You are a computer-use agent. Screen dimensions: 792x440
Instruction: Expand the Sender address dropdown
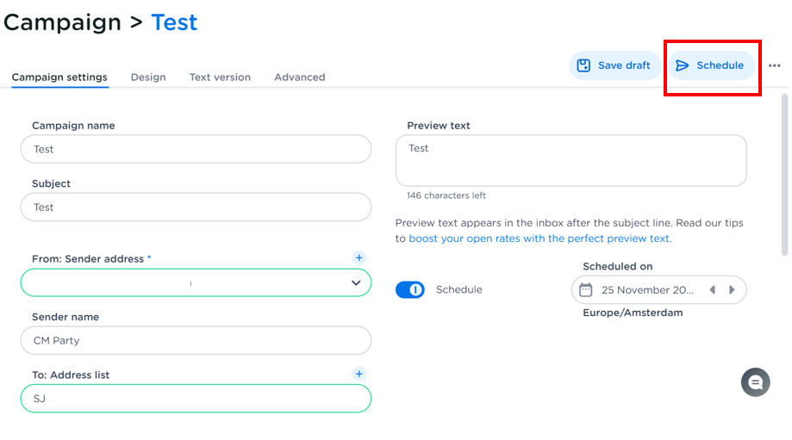356,282
